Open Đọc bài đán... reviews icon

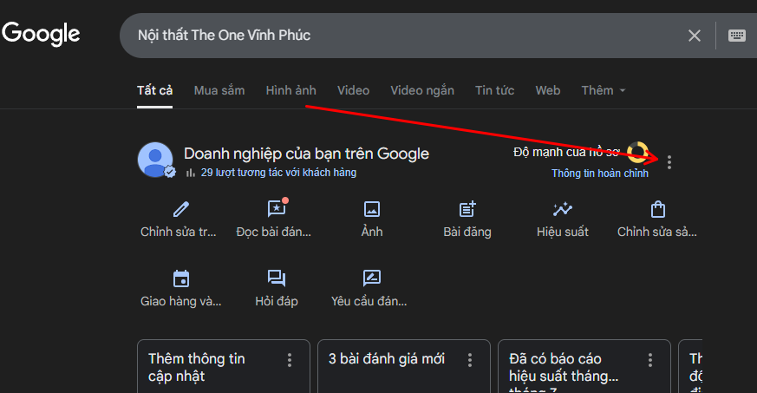pyautogui.click(x=277, y=208)
